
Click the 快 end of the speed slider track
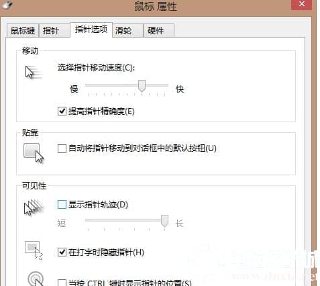click(166, 85)
